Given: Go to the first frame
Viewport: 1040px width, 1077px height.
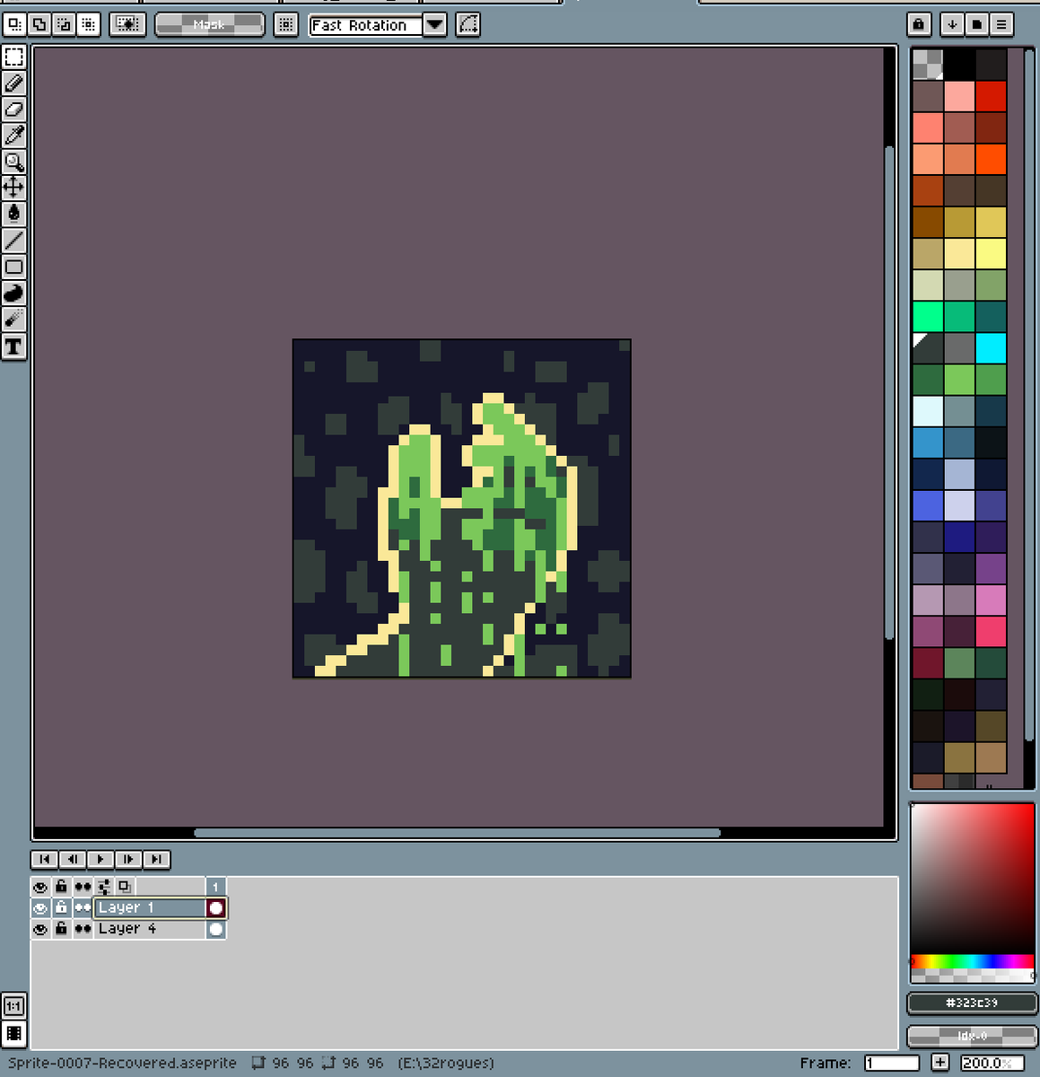Looking at the screenshot, I should [x=44, y=859].
